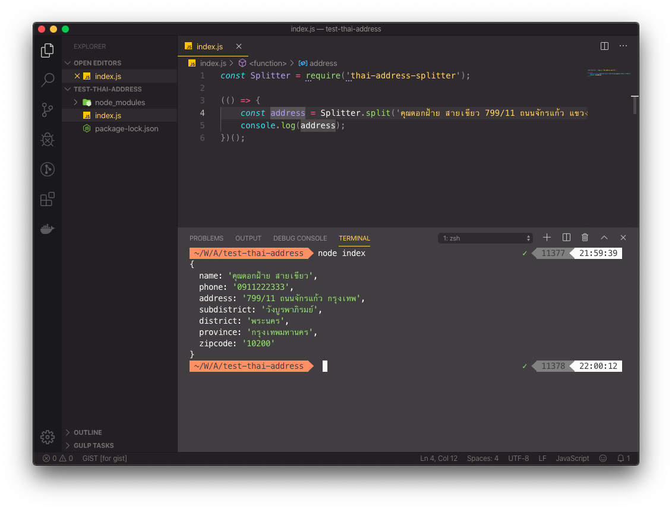The image size is (672, 509).
Task: Split the editor to the right
Action: (x=604, y=46)
